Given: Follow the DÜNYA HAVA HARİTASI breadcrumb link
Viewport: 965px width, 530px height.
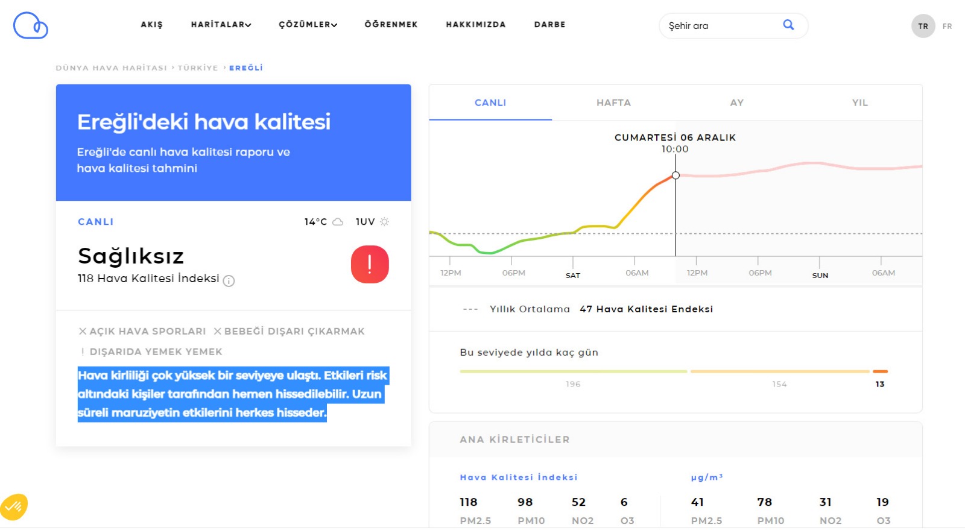Looking at the screenshot, I should point(111,68).
